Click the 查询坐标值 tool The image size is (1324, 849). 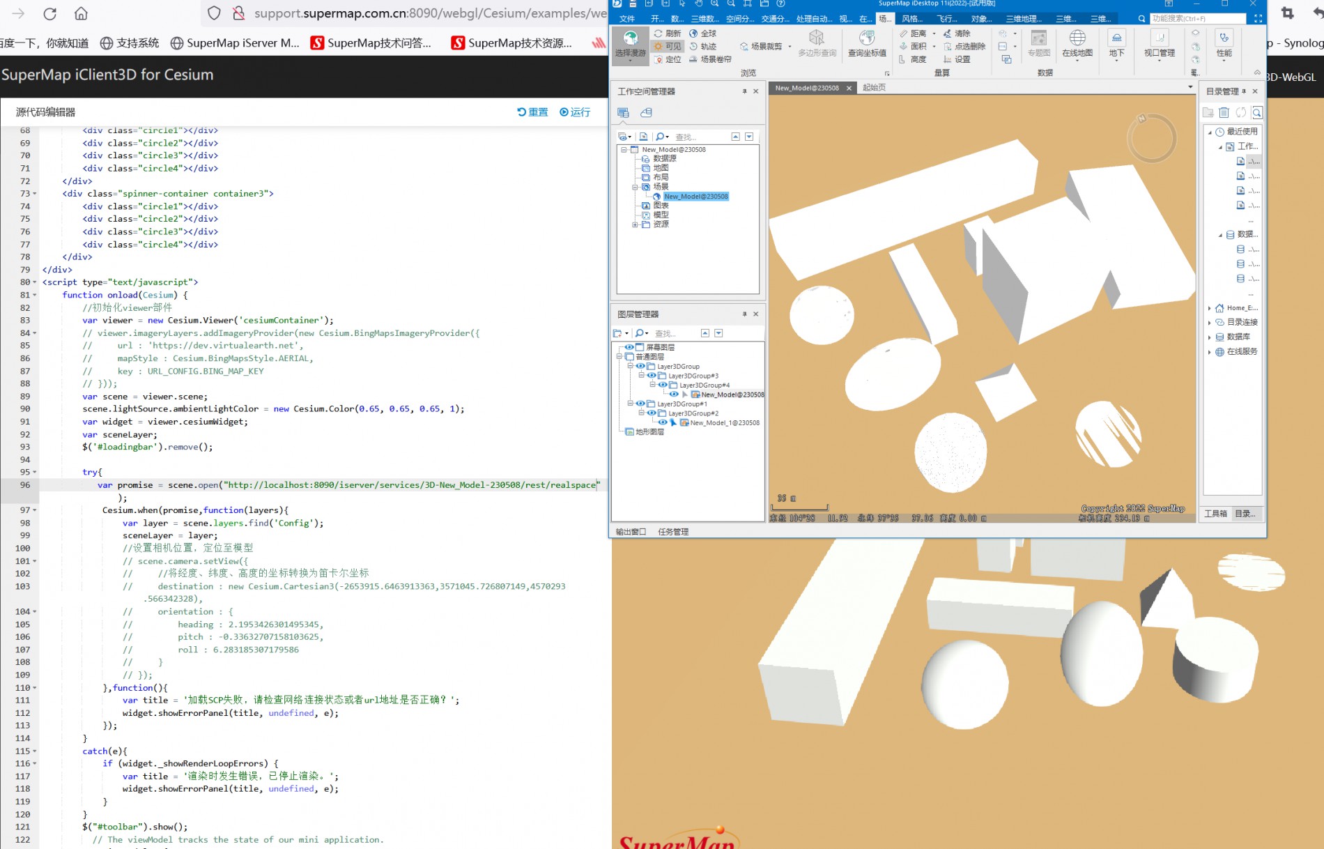[867, 44]
